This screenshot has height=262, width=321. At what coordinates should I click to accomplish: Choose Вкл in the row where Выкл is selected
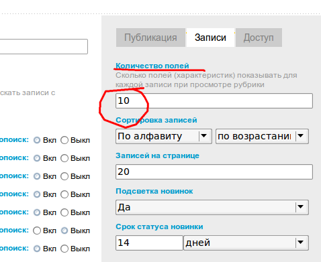[x=37, y=231]
